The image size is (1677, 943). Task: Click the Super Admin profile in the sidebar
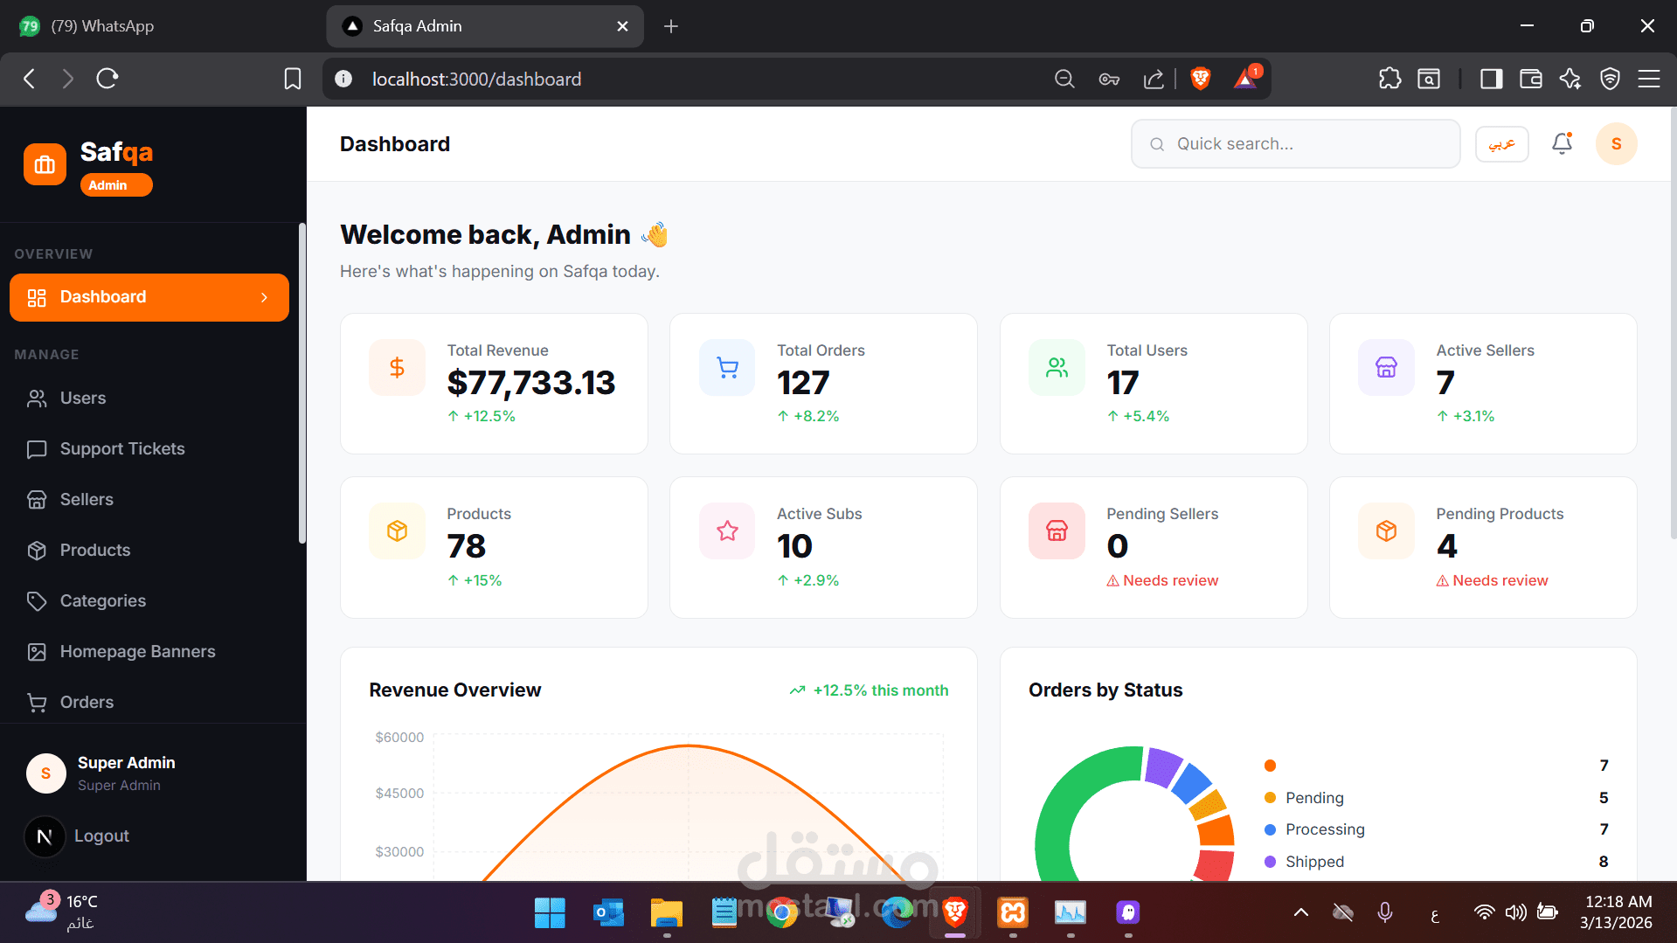[x=100, y=773]
